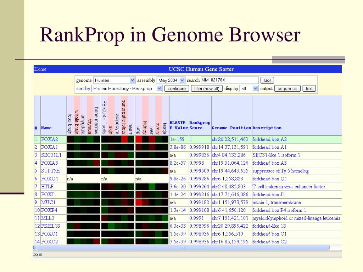Open the assembly dropdown showing May 2004
Screen dimensions: 363x272
(171, 80)
